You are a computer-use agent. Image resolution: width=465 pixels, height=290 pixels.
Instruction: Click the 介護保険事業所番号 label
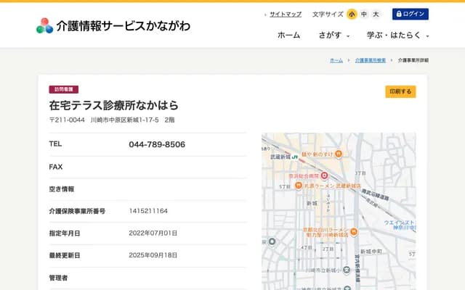click(x=77, y=211)
